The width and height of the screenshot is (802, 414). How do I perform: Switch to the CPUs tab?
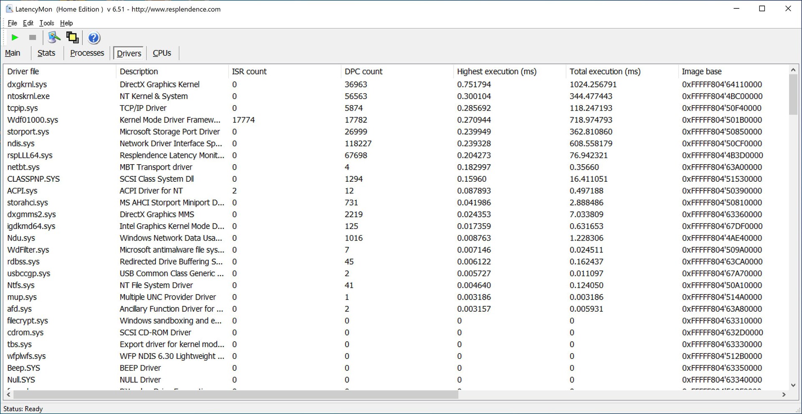point(162,53)
